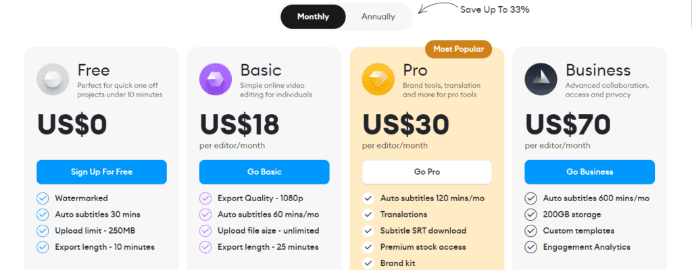Click the Save Up To 33% note

(x=493, y=10)
